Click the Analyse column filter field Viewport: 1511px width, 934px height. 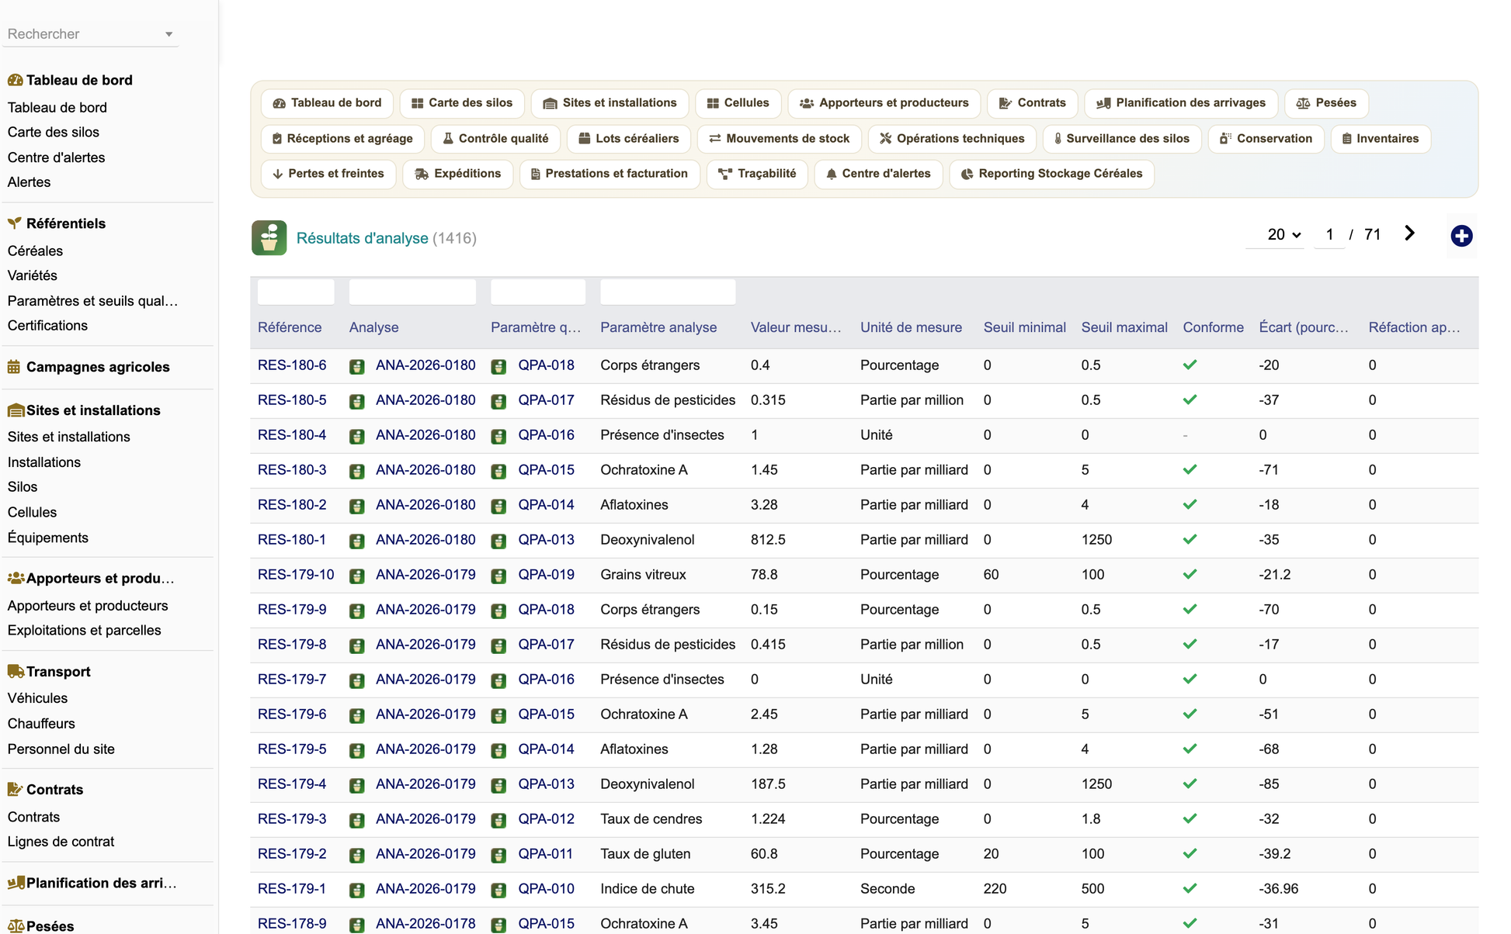tap(412, 292)
